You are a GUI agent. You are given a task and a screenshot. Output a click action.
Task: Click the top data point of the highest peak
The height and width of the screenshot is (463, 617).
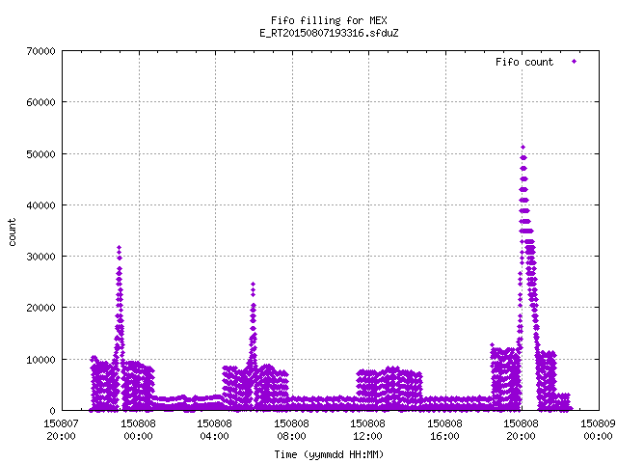(523, 148)
